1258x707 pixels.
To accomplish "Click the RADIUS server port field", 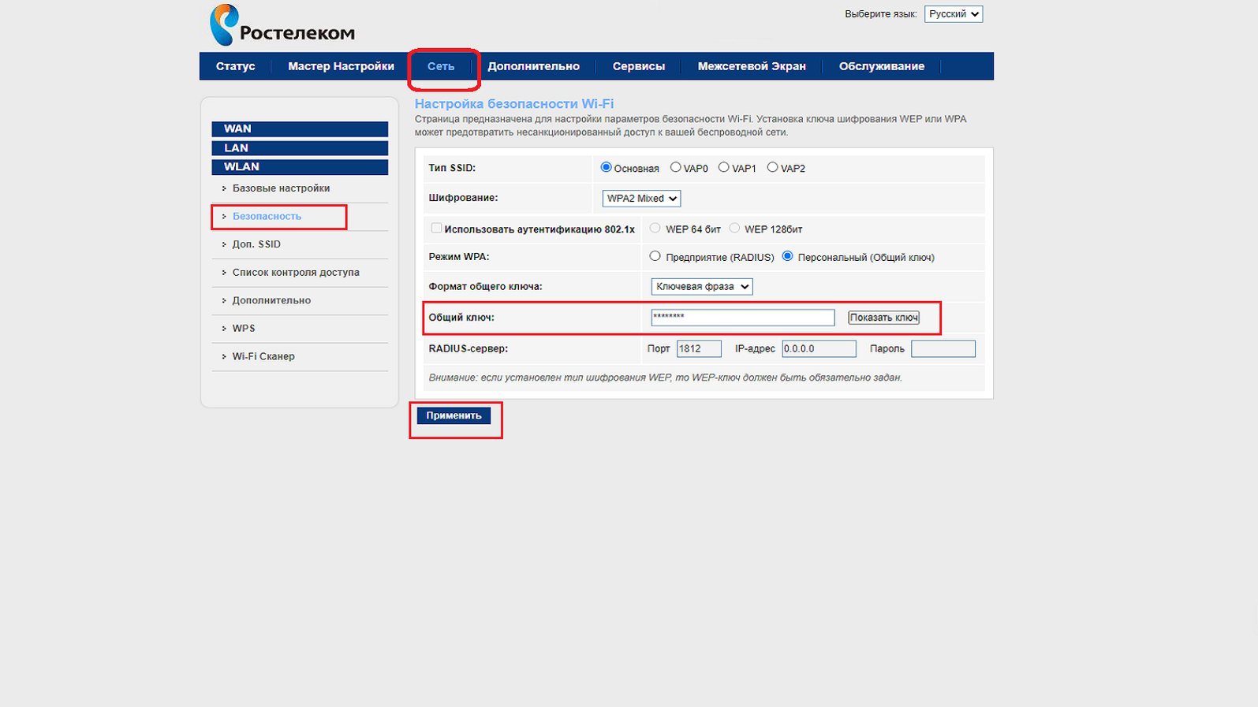I will point(699,348).
